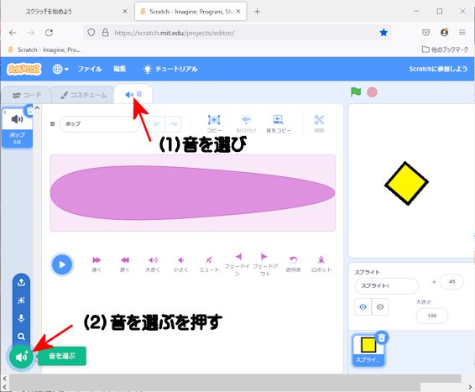The width and height of the screenshot is (475, 392).
Task: Hide the sprite with crossed-eye button
Action: click(380, 307)
